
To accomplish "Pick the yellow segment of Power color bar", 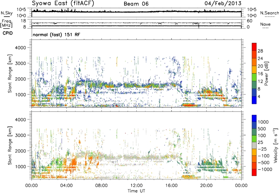I will (254, 70).
